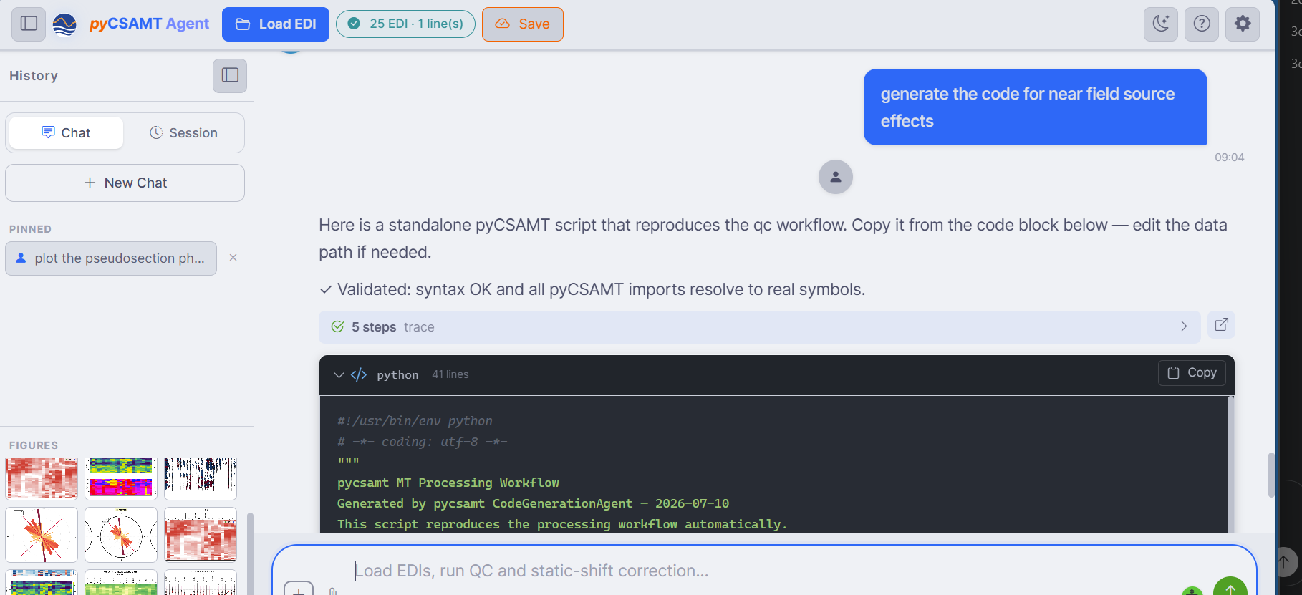Image resolution: width=1302 pixels, height=595 pixels.
Task: Switch to the Session tab
Action: [x=183, y=133]
